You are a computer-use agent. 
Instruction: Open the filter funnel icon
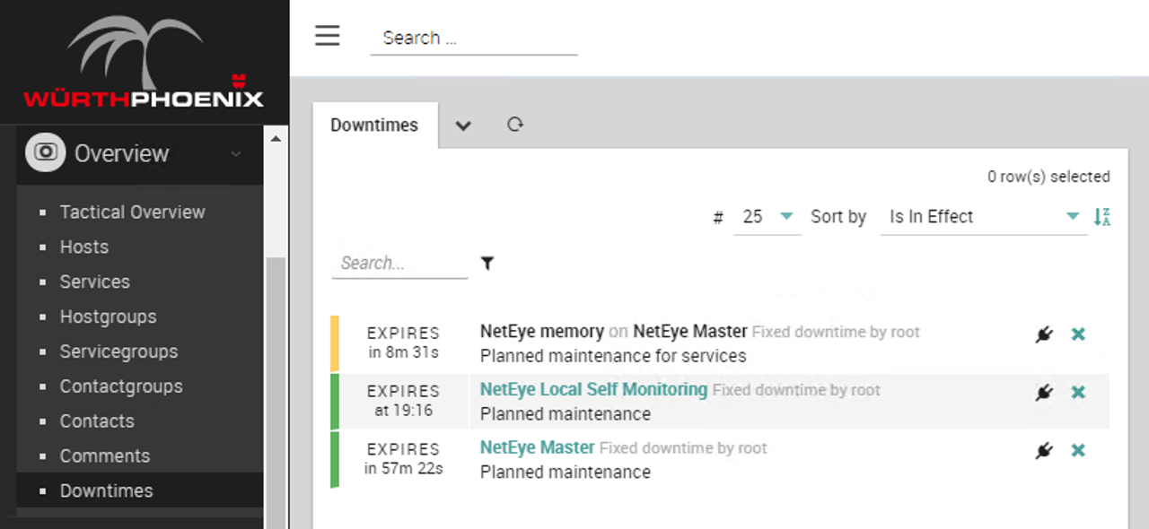(x=487, y=263)
